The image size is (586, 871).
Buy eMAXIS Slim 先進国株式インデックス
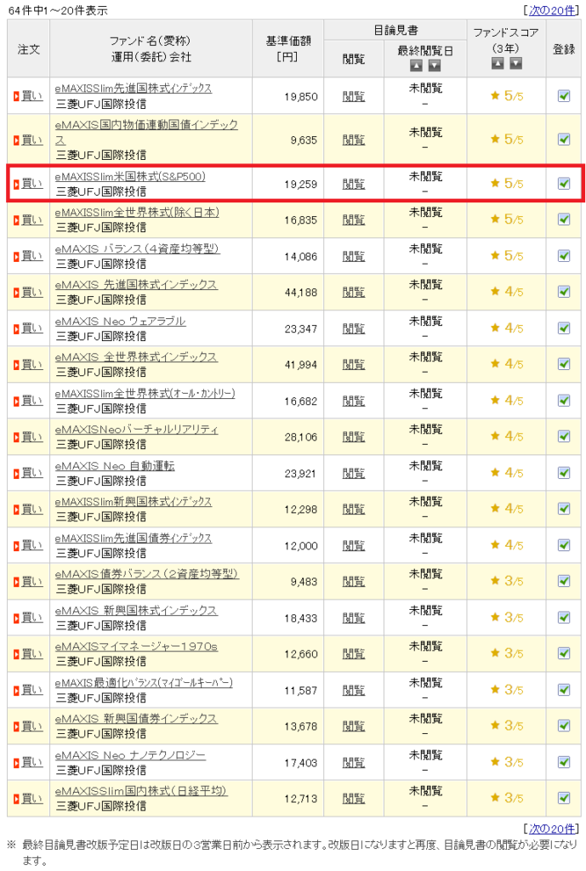pos(31,95)
